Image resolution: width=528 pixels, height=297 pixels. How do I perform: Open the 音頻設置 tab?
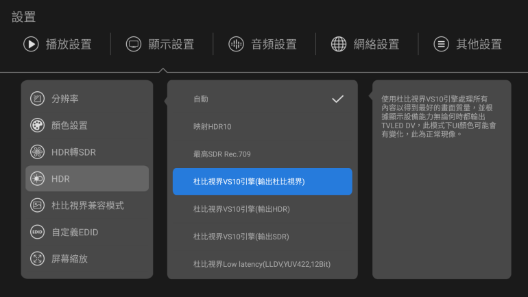(263, 44)
